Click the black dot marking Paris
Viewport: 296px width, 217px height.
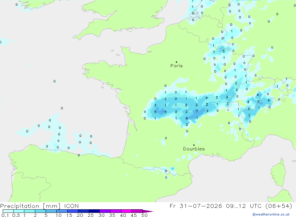[x=176, y=62]
